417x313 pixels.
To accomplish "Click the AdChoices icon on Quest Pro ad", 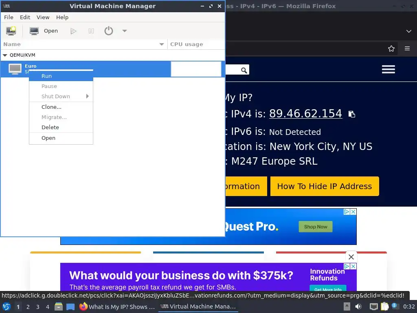I will tap(347, 212).
